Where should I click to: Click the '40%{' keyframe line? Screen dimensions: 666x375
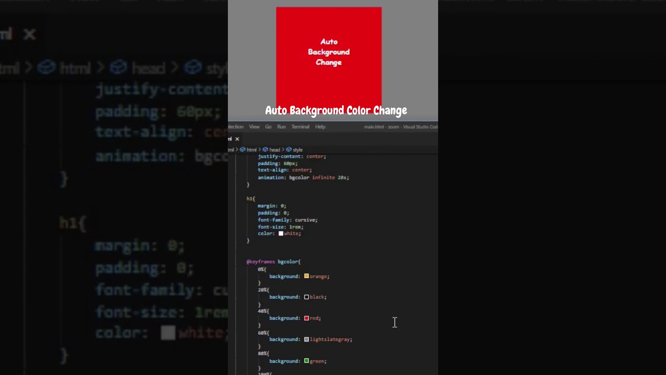pos(263,311)
